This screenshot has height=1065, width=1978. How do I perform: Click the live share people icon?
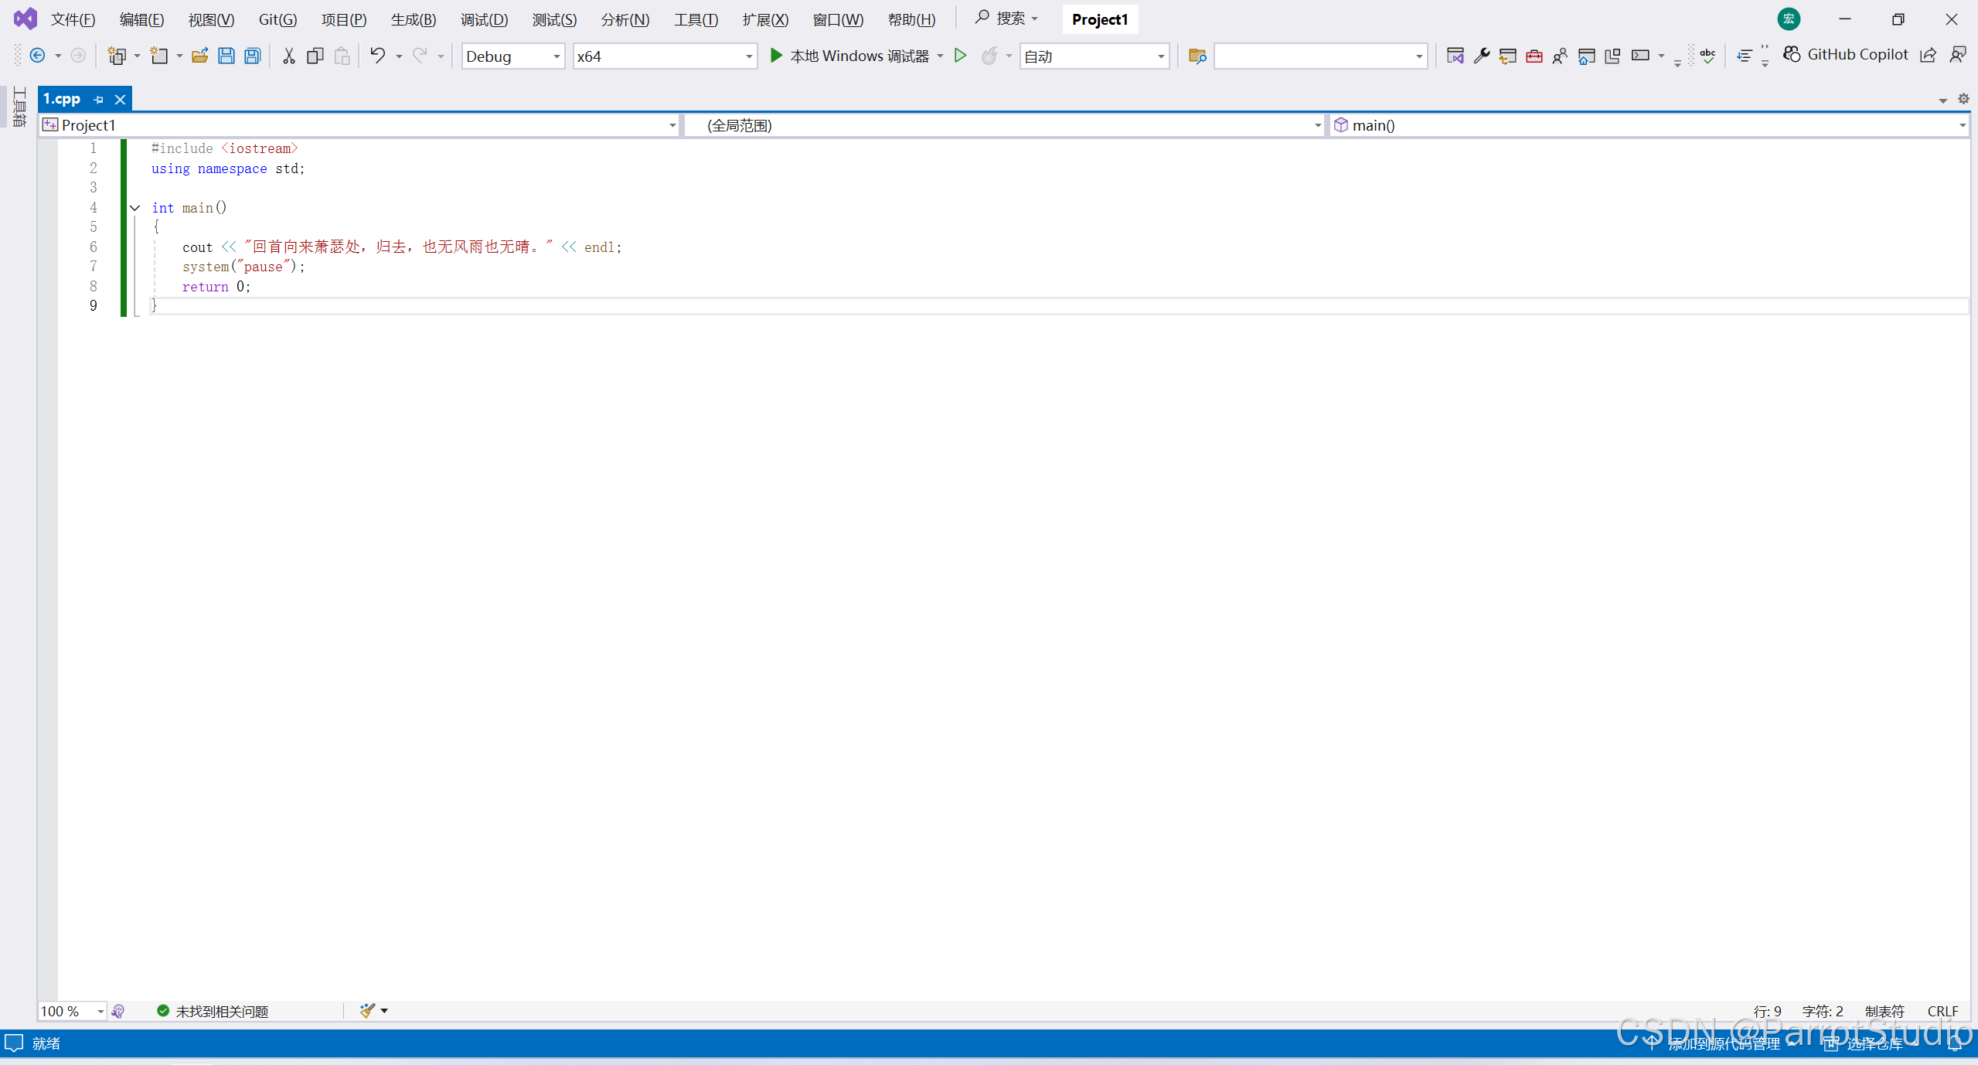click(1560, 56)
